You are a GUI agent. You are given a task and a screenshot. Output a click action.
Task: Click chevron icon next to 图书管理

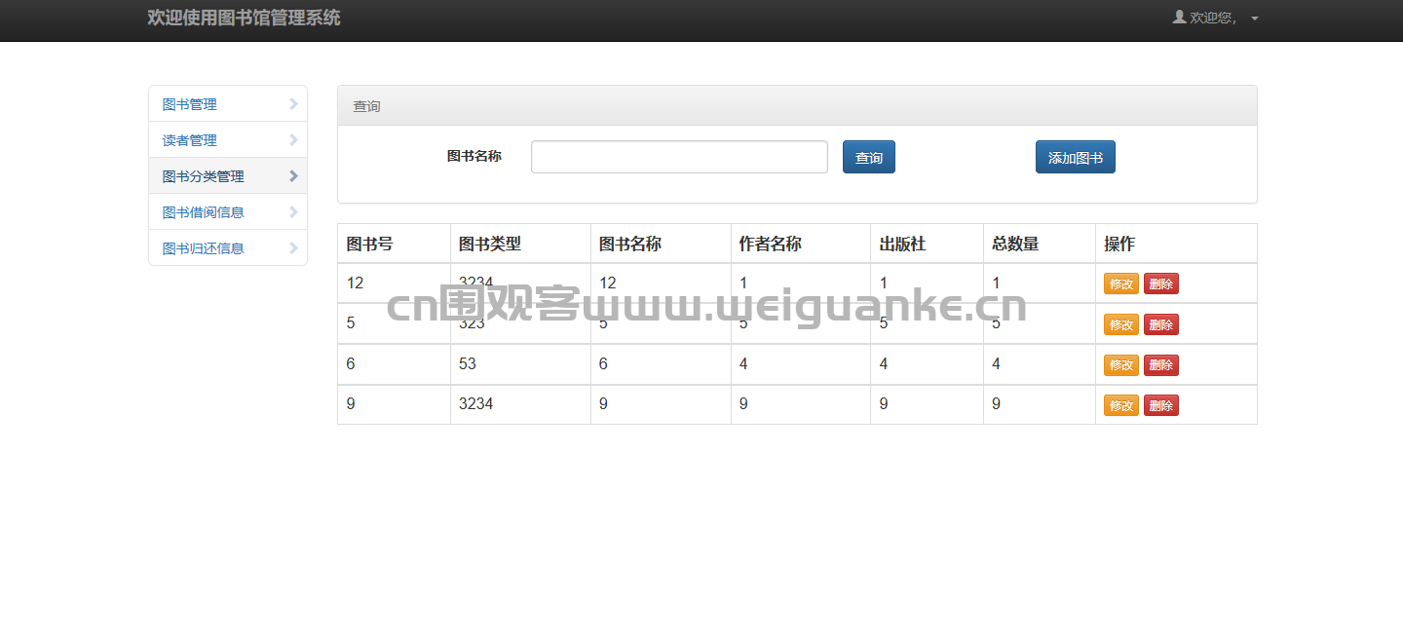(x=293, y=103)
